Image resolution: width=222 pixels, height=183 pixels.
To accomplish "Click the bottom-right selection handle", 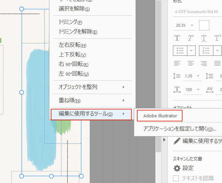I will pos(81,176).
